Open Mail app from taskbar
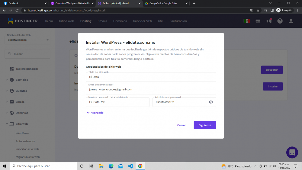Viewport: 302px width, 170px height. coord(121,166)
